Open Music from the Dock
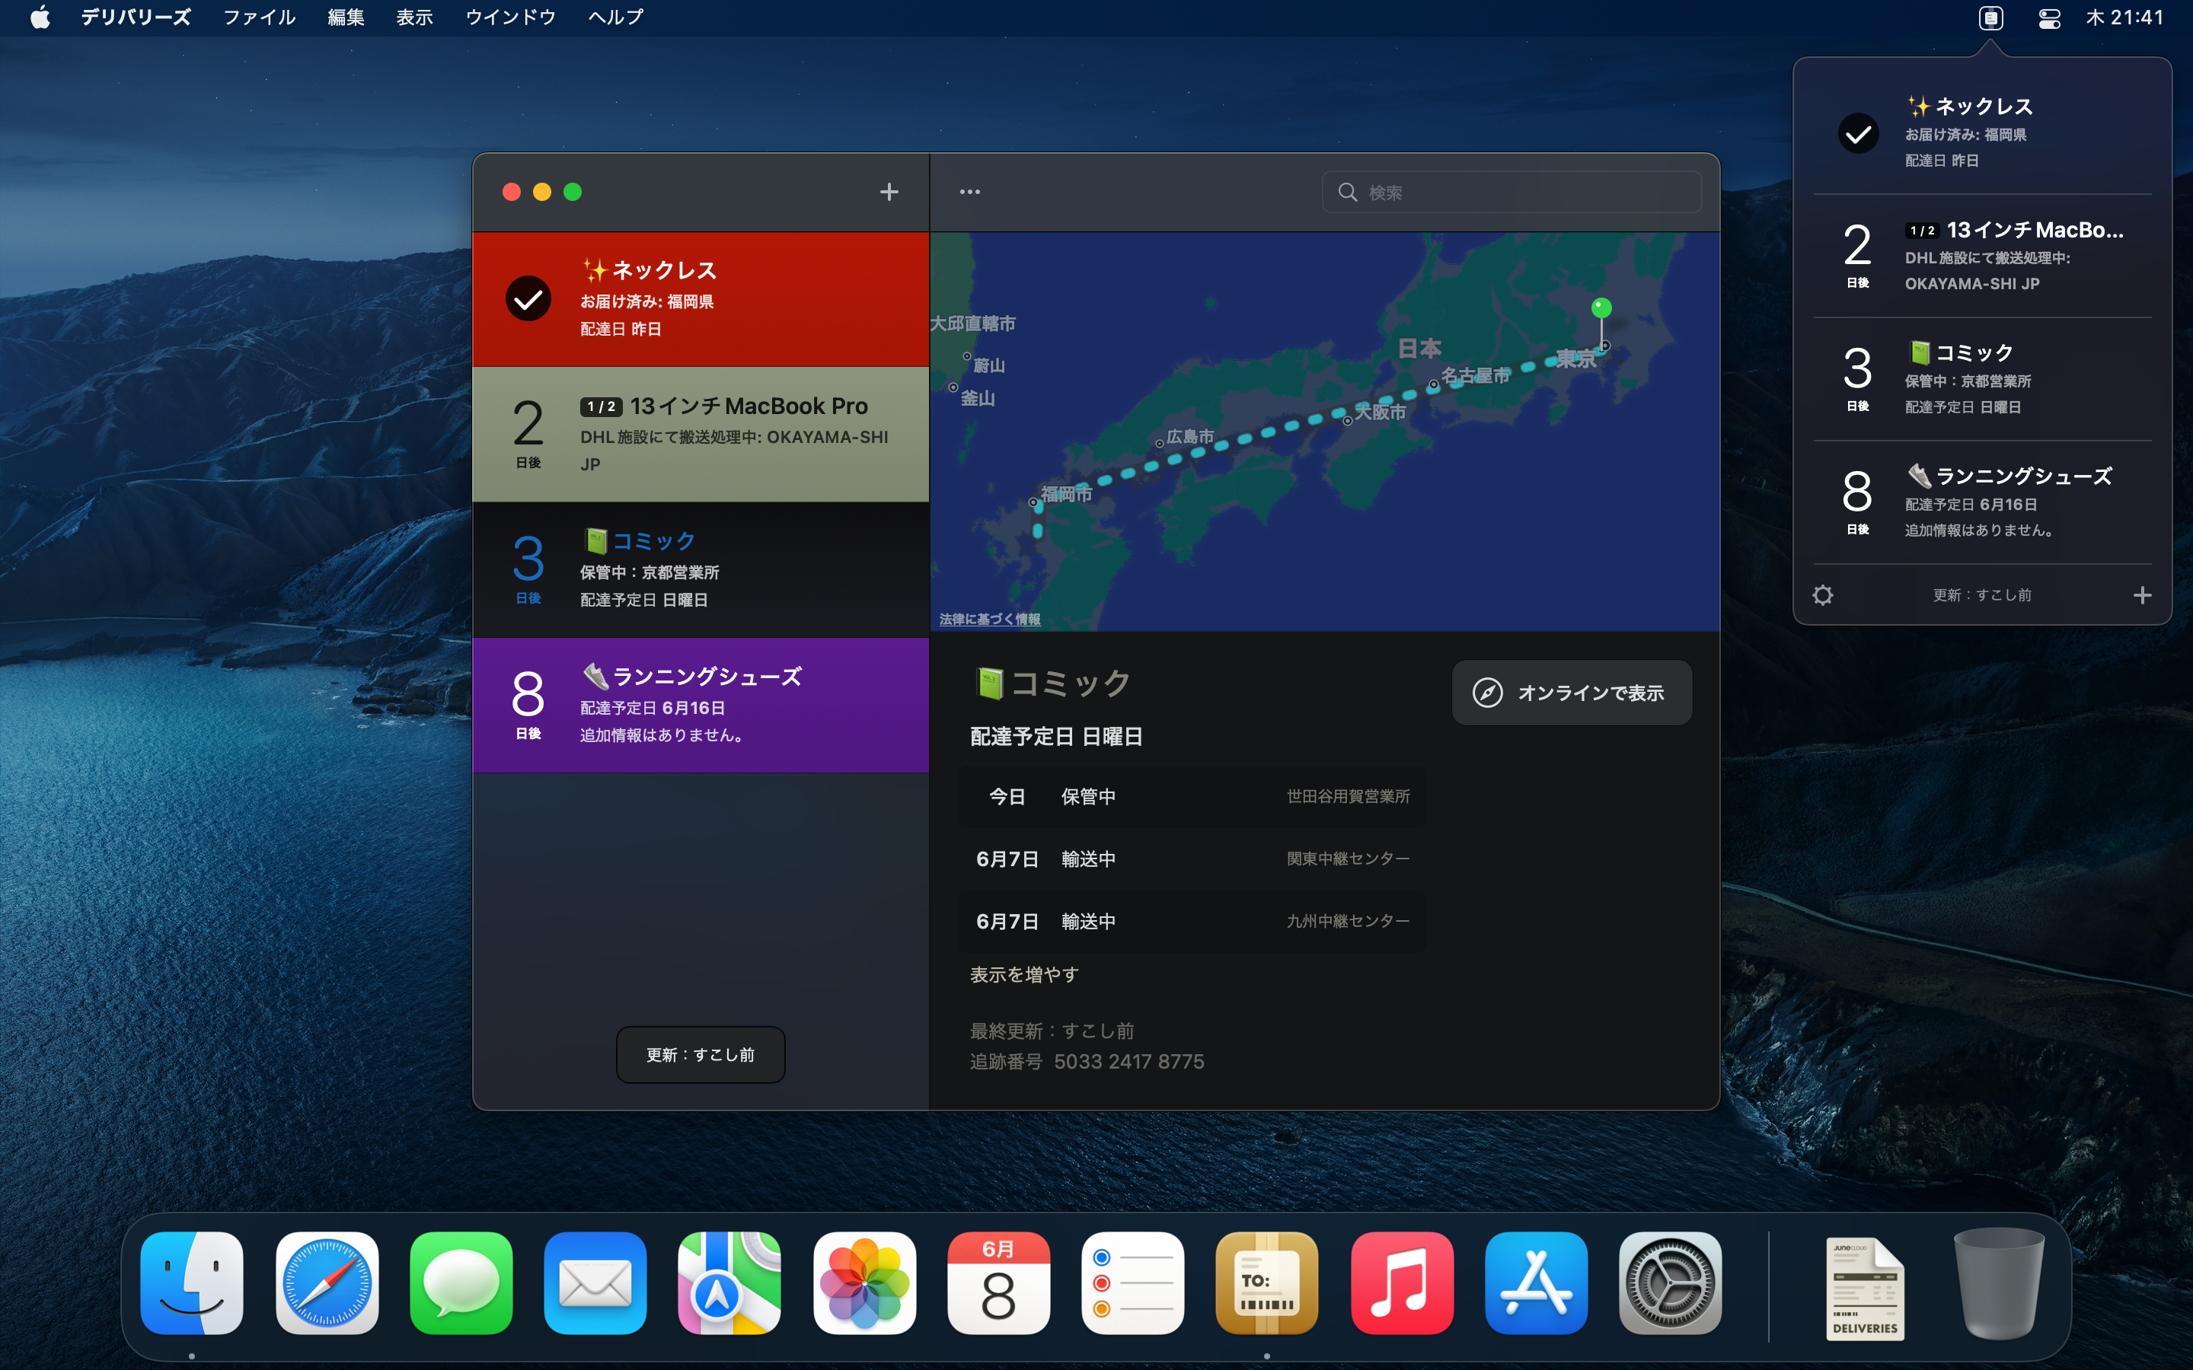 1402,1283
